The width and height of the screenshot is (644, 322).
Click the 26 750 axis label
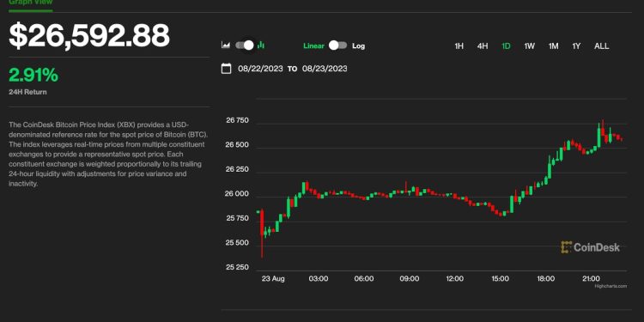[237, 121]
